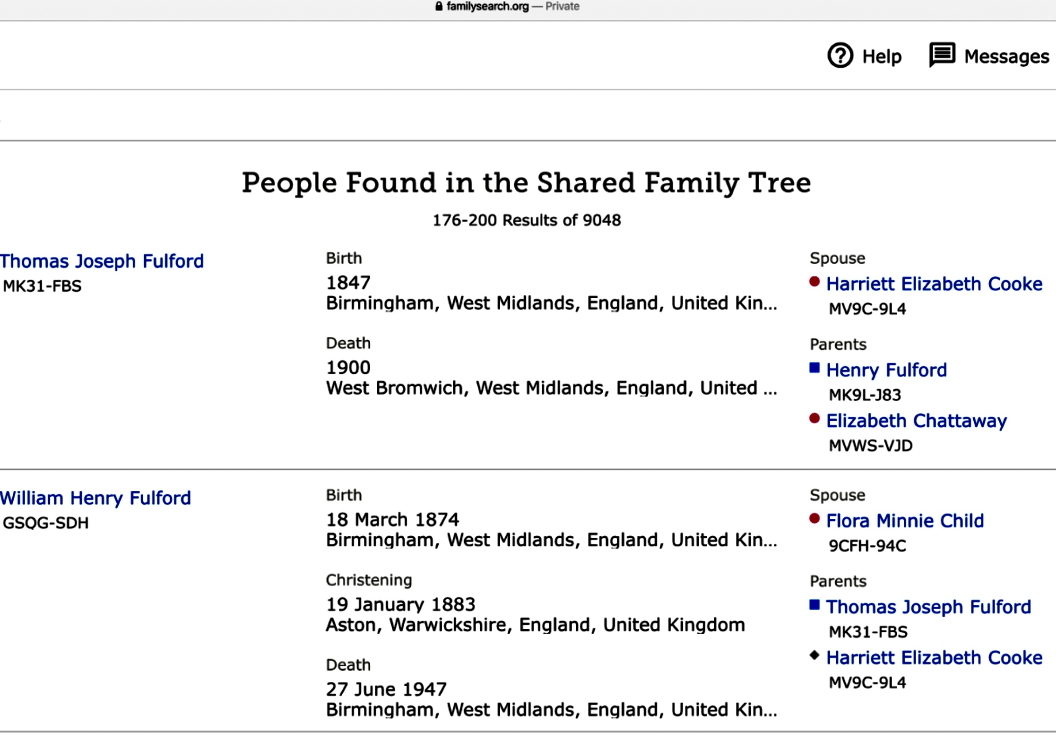Open William Henry Fulford's person record
This screenshot has height=737, width=1056.
[96, 498]
